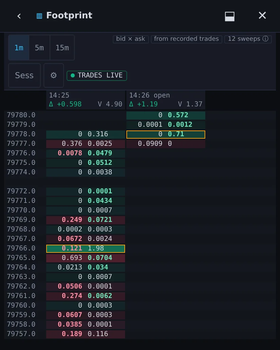The image size is (280, 350).
Task: Click the 0 × 0.0512 cell
Action: [86, 163]
